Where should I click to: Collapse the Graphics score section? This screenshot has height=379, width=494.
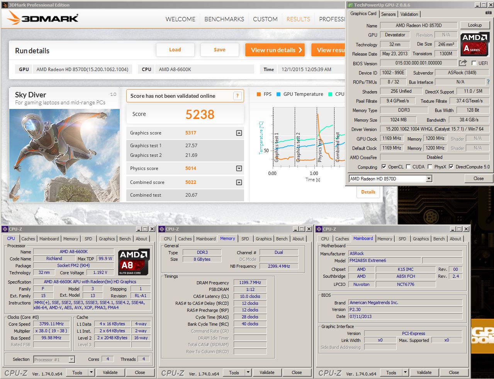(x=239, y=133)
